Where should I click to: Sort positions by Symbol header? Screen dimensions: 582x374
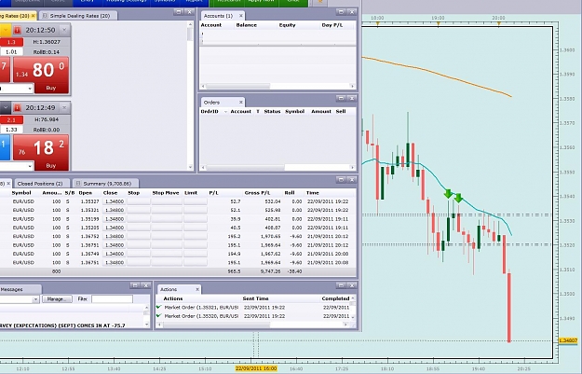(x=21, y=193)
